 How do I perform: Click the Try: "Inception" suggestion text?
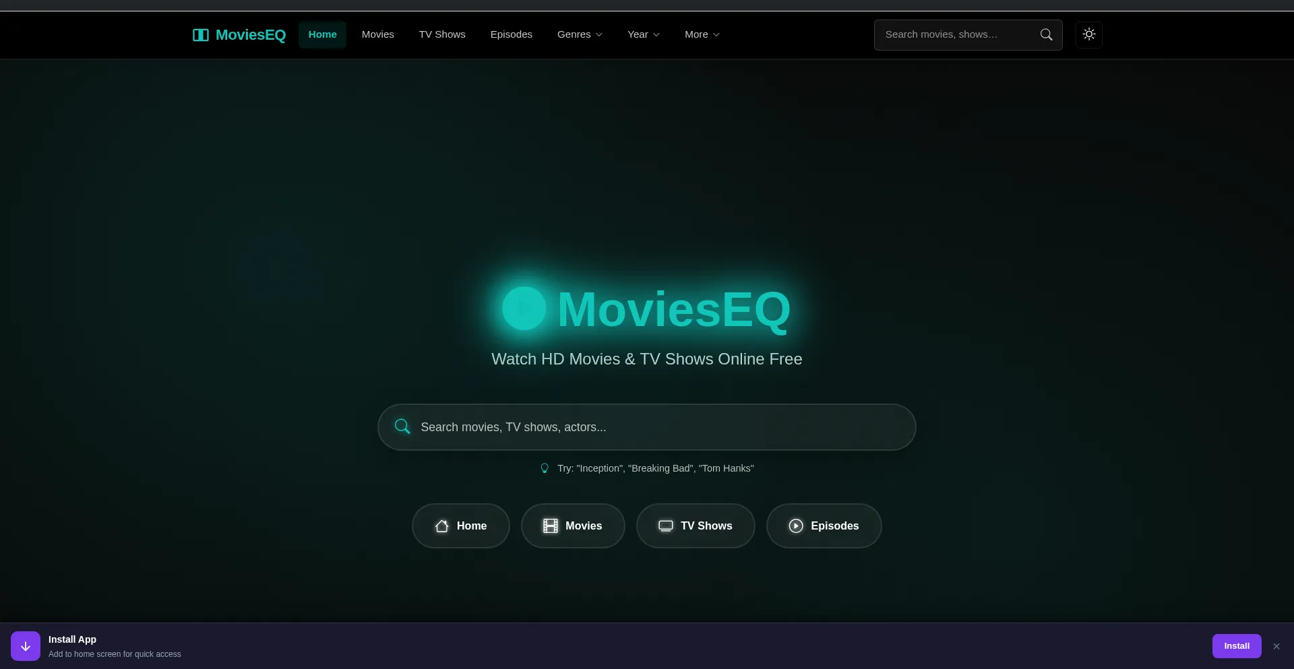(x=656, y=468)
